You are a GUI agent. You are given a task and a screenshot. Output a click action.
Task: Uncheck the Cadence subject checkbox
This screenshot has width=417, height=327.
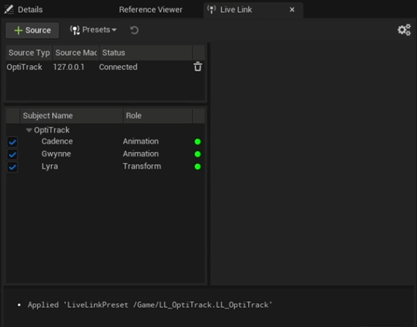click(x=12, y=142)
